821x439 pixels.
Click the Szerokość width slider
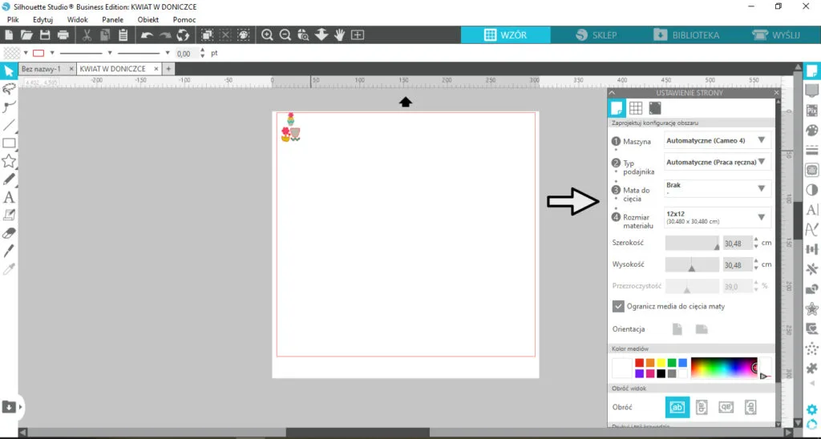692,244
